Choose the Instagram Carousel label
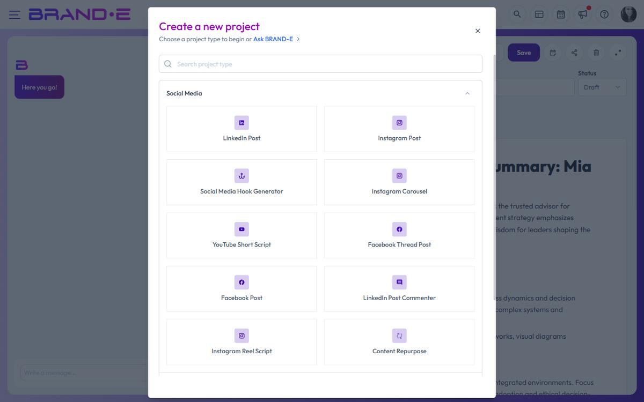This screenshot has width=644, height=402. (x=399, y=191)
